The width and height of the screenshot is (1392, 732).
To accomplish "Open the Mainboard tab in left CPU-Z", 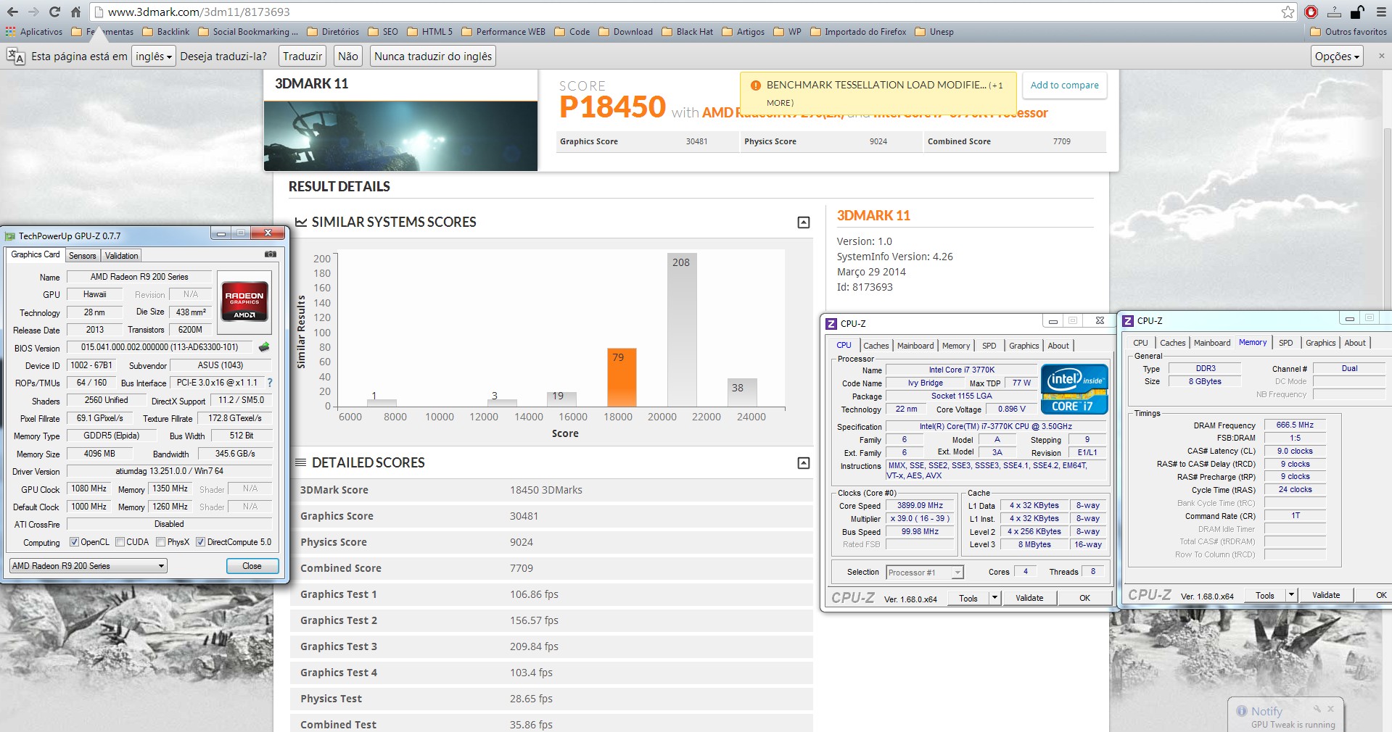I will click(915, 346).
